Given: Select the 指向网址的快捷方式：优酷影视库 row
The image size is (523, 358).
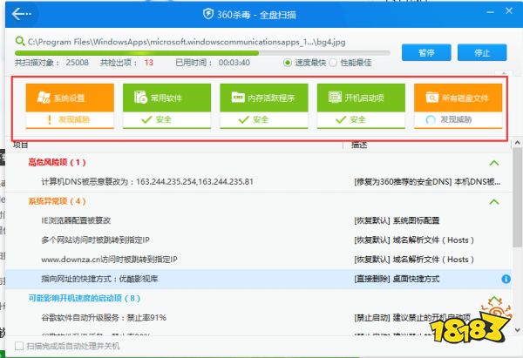Looking at the screenshot, I should pos(259,279).
